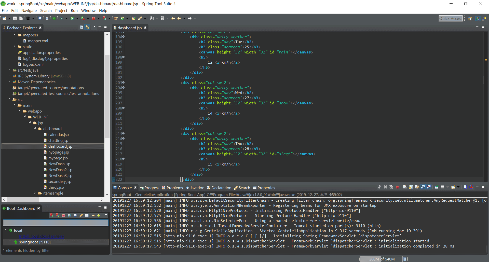Expand the static folder
The height and width of the screenshot is (262, 489).
click(15, 46)
